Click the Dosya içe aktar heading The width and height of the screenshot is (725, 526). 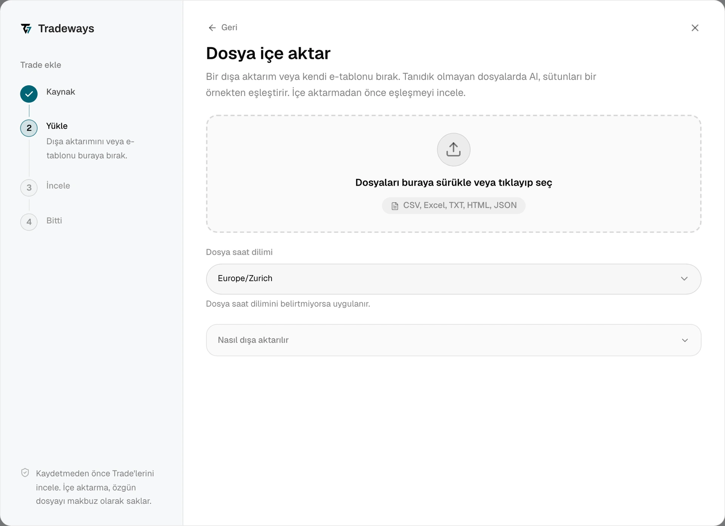pyautogui.click(x=268, y=53)
